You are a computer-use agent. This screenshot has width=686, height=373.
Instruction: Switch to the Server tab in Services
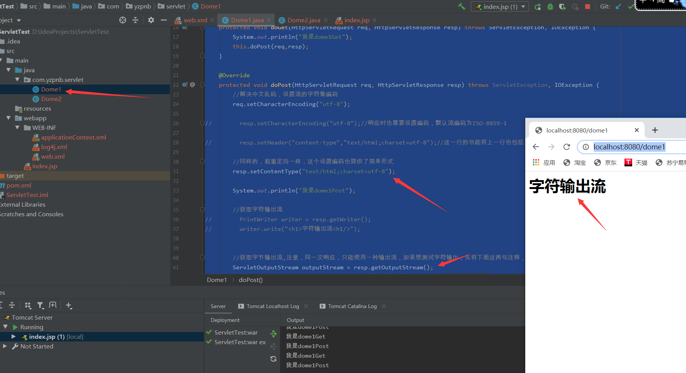[218, 306]
